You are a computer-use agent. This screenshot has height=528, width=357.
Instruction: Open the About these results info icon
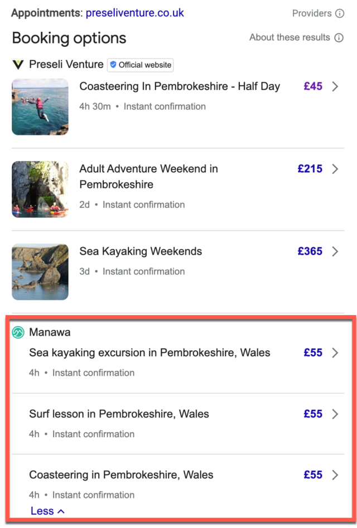point(340,37)
